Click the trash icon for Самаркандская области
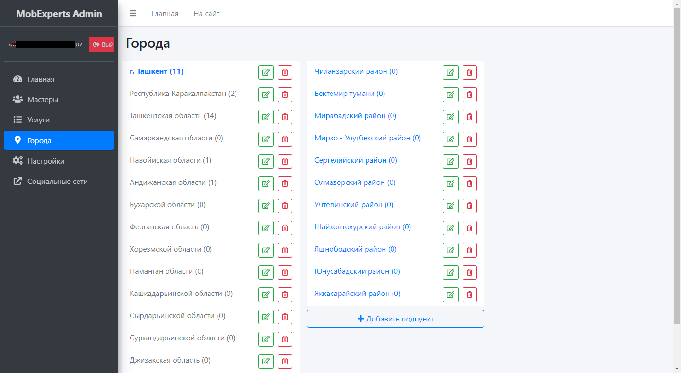This screenshot has width=681, height=373. [x=285, y=139]
